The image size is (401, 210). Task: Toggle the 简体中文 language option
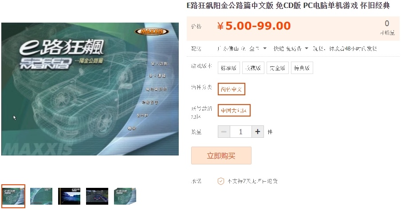(232, 89)
